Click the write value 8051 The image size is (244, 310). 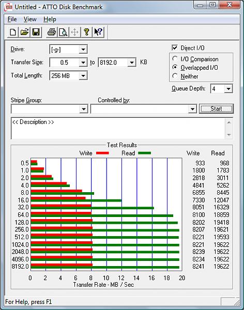tap(199, 207)
